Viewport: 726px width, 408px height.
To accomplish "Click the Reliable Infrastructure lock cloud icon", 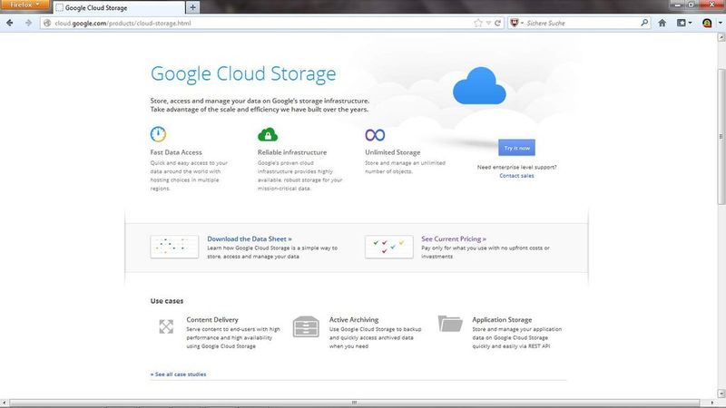I will 268,134.
